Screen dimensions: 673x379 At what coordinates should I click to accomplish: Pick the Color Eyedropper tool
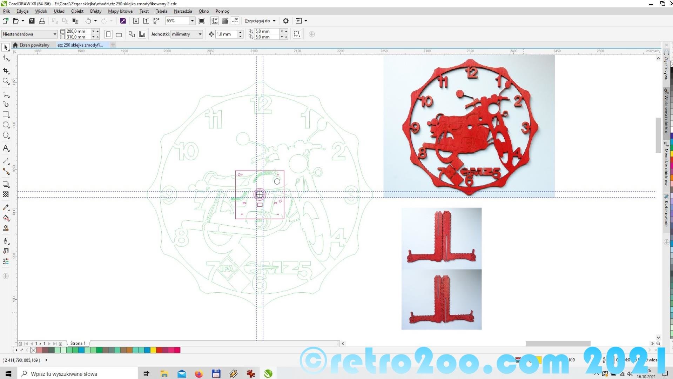(x=6, y=208)
